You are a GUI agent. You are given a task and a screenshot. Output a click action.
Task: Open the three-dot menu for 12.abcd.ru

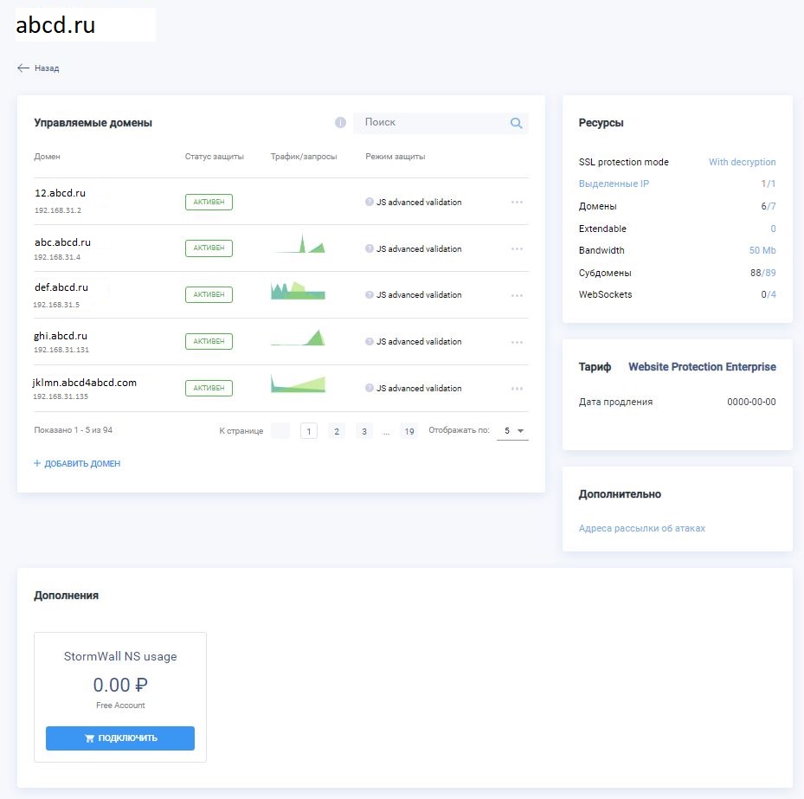tap(517, 202)
